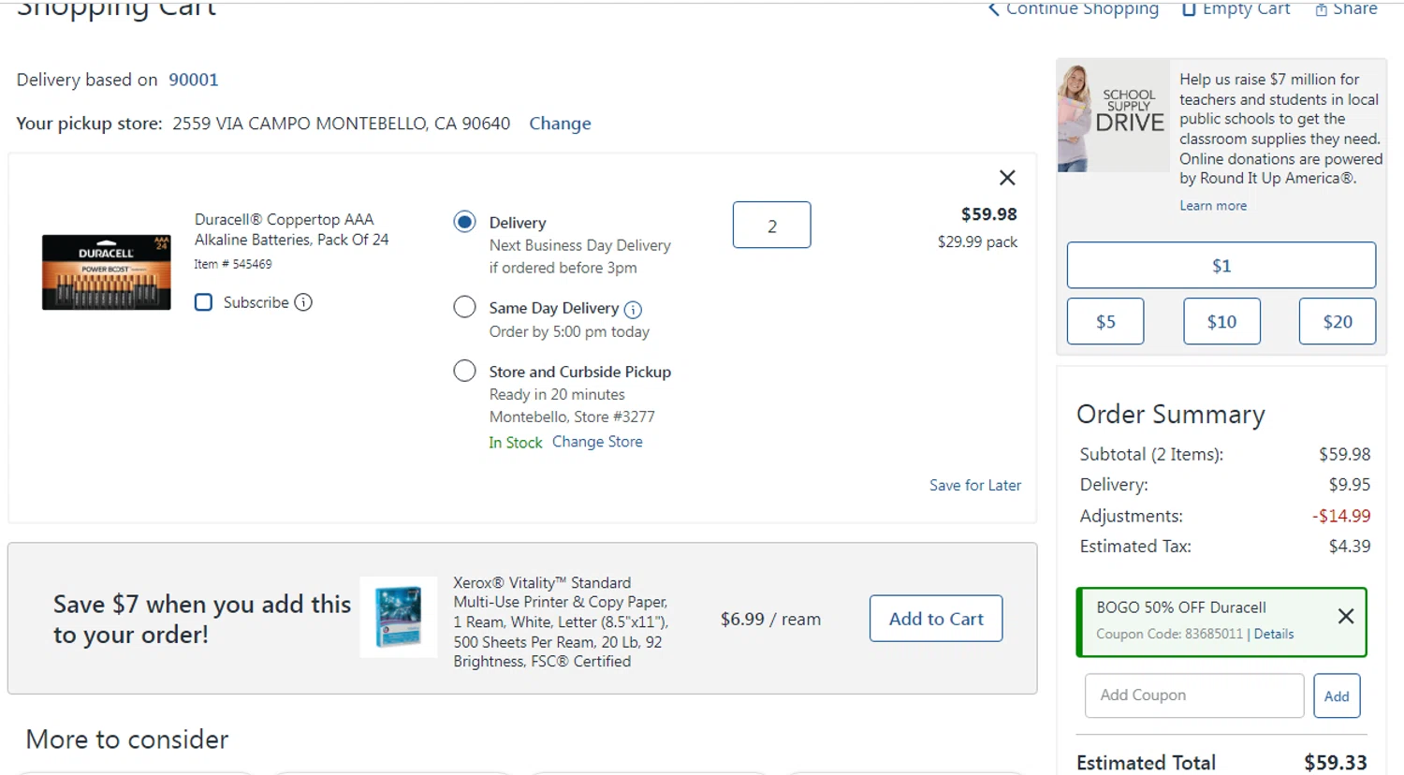Change delivery zip code 90001
Viewport: 1404px width, 775px height.
[x=193, y=80]
